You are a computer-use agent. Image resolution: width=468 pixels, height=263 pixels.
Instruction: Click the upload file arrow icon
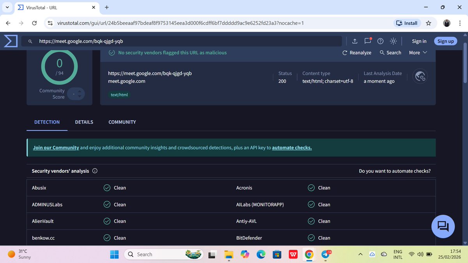click(355, 41)
